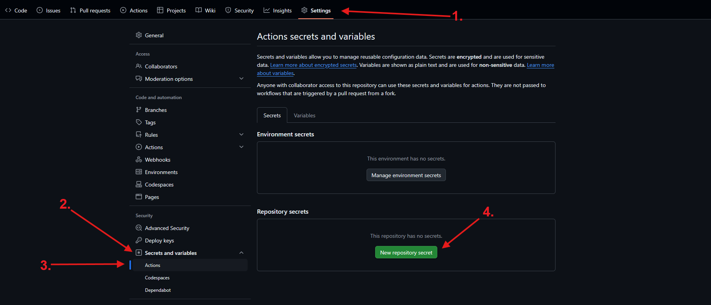Click the Codespaces icon under Code and automation
711x305 pixels.
click(139, 184)
